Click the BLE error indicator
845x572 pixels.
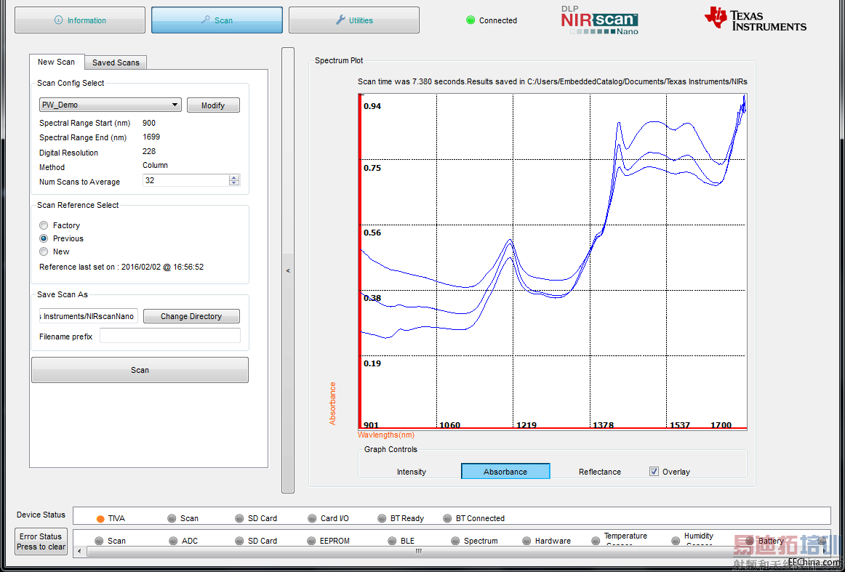tap(393, 541)
